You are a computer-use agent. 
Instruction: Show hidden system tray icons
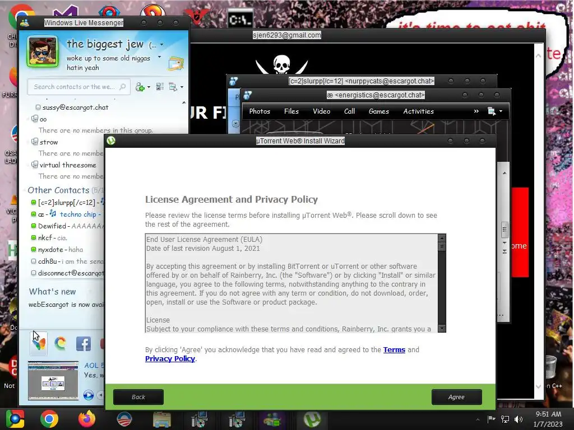click(x=478, y=420)
